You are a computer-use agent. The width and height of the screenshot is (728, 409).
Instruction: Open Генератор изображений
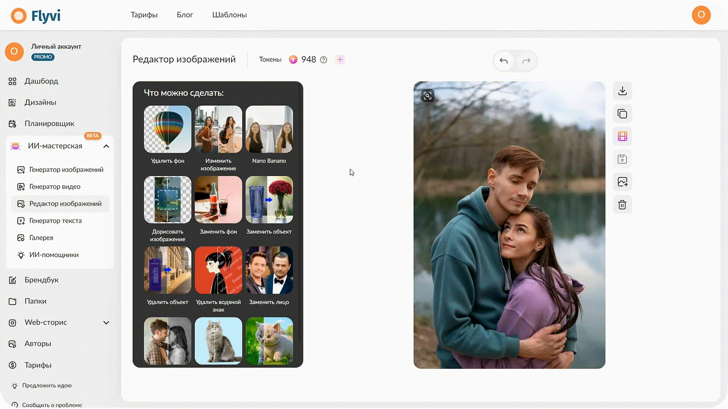click(x=60, y=170)
